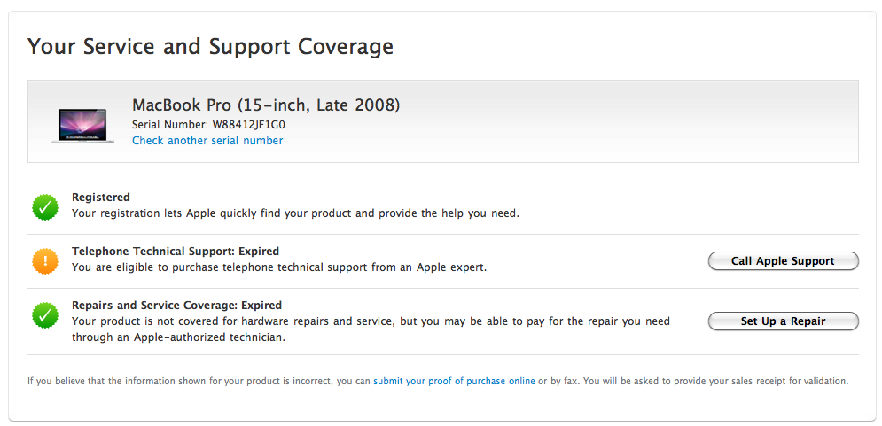This screenshot has height=426, width=882.
Task: Click the eligible to purchase telephone support text
Action: (279, 267)
